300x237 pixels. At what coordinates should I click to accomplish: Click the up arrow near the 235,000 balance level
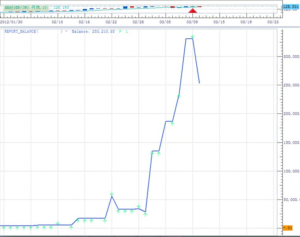click(x=179, y=96)
